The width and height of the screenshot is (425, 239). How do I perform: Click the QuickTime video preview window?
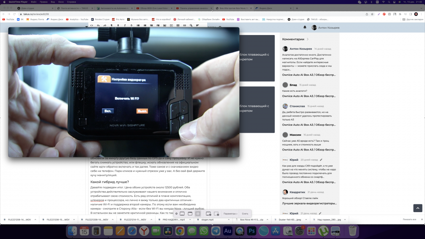tap(124, 92)
